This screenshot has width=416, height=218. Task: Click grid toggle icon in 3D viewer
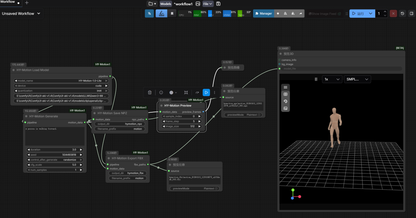pos(285,94)
